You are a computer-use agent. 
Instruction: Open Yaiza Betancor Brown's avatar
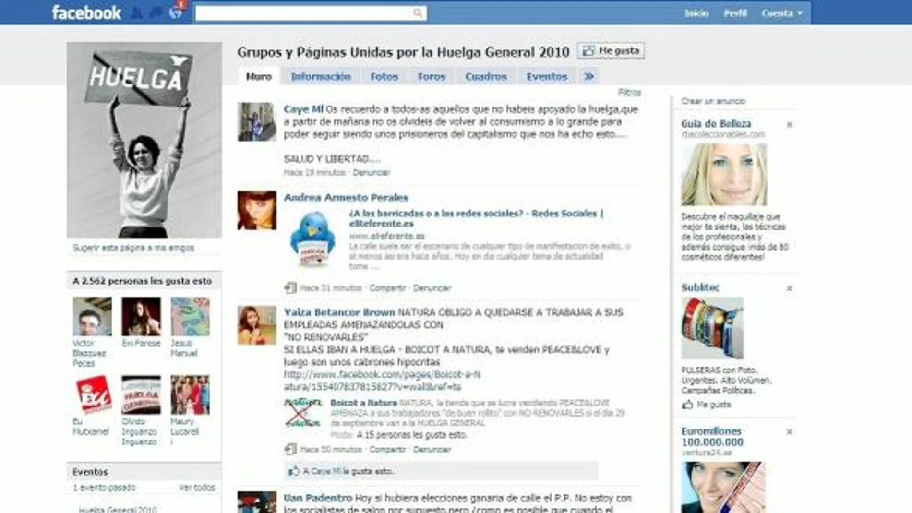(257, 325)
